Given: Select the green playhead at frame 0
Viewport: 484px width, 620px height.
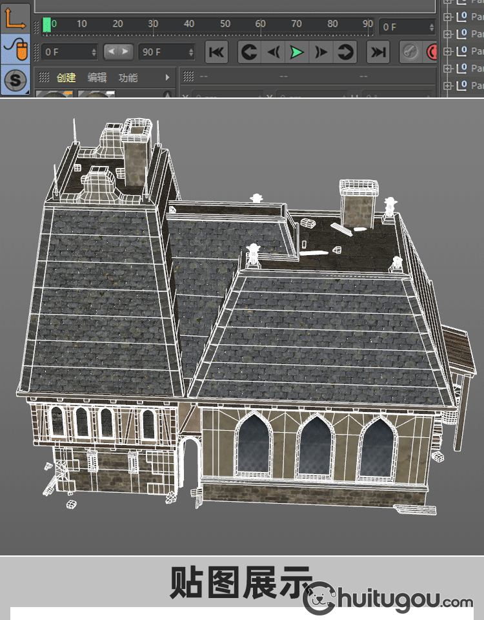Looking at the screenshot, I should (x=47, y=25).
